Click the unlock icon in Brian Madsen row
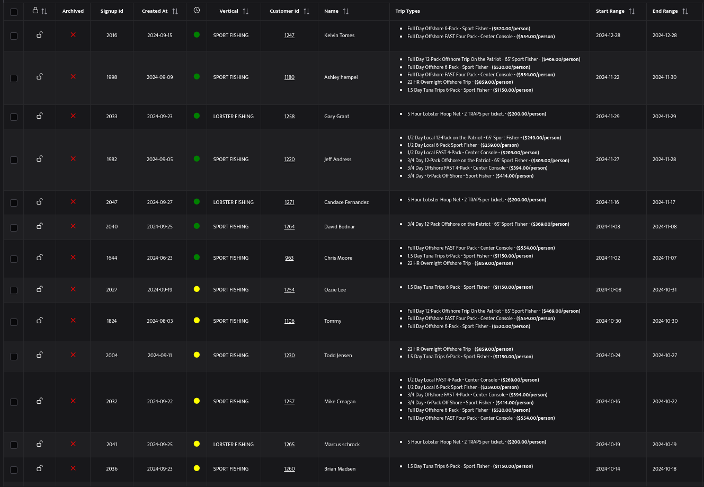This screenshot has height=487, width=704. tap(40, 468)
